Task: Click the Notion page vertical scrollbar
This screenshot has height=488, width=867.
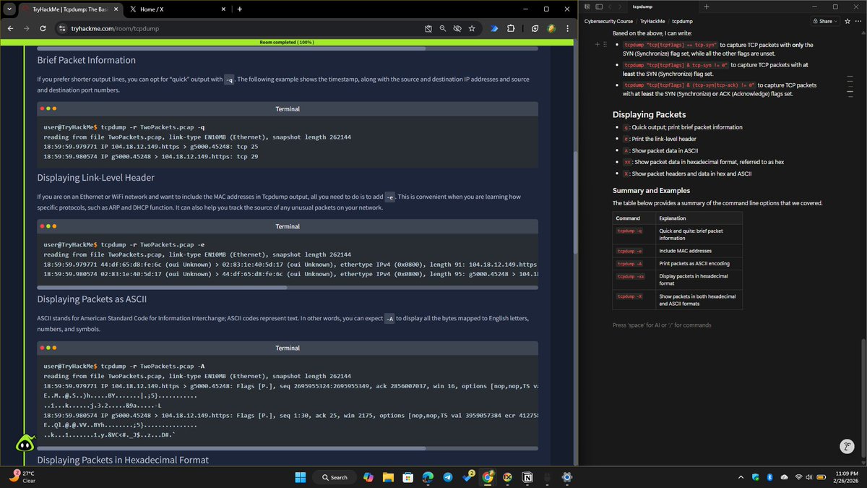Action: [864, 398]
